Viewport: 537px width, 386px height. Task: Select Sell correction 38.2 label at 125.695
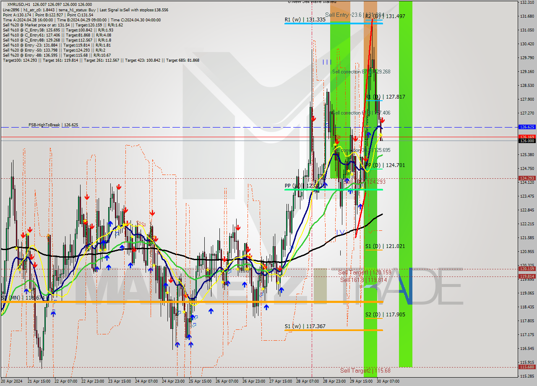[361, 150]
